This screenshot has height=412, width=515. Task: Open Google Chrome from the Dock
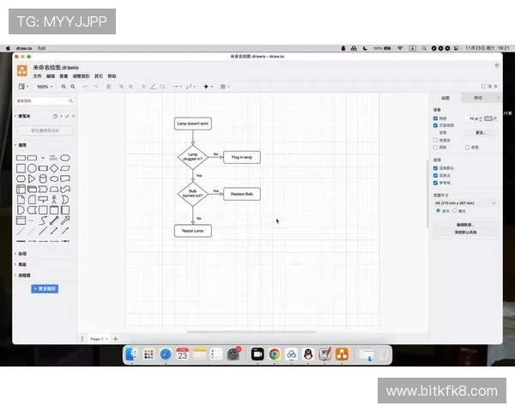coord(275,354)
